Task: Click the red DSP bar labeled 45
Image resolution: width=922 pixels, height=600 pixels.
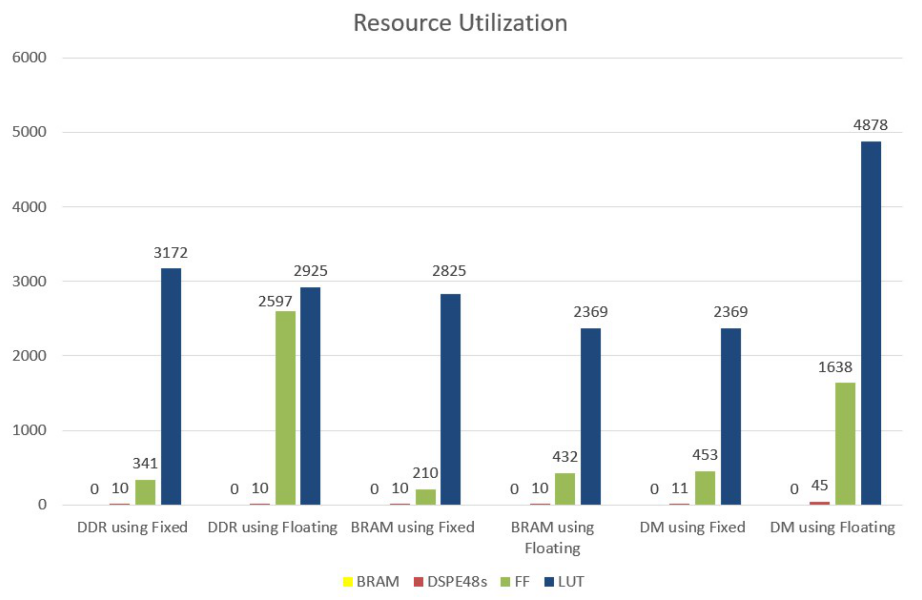Action: (x=819, y=503)
